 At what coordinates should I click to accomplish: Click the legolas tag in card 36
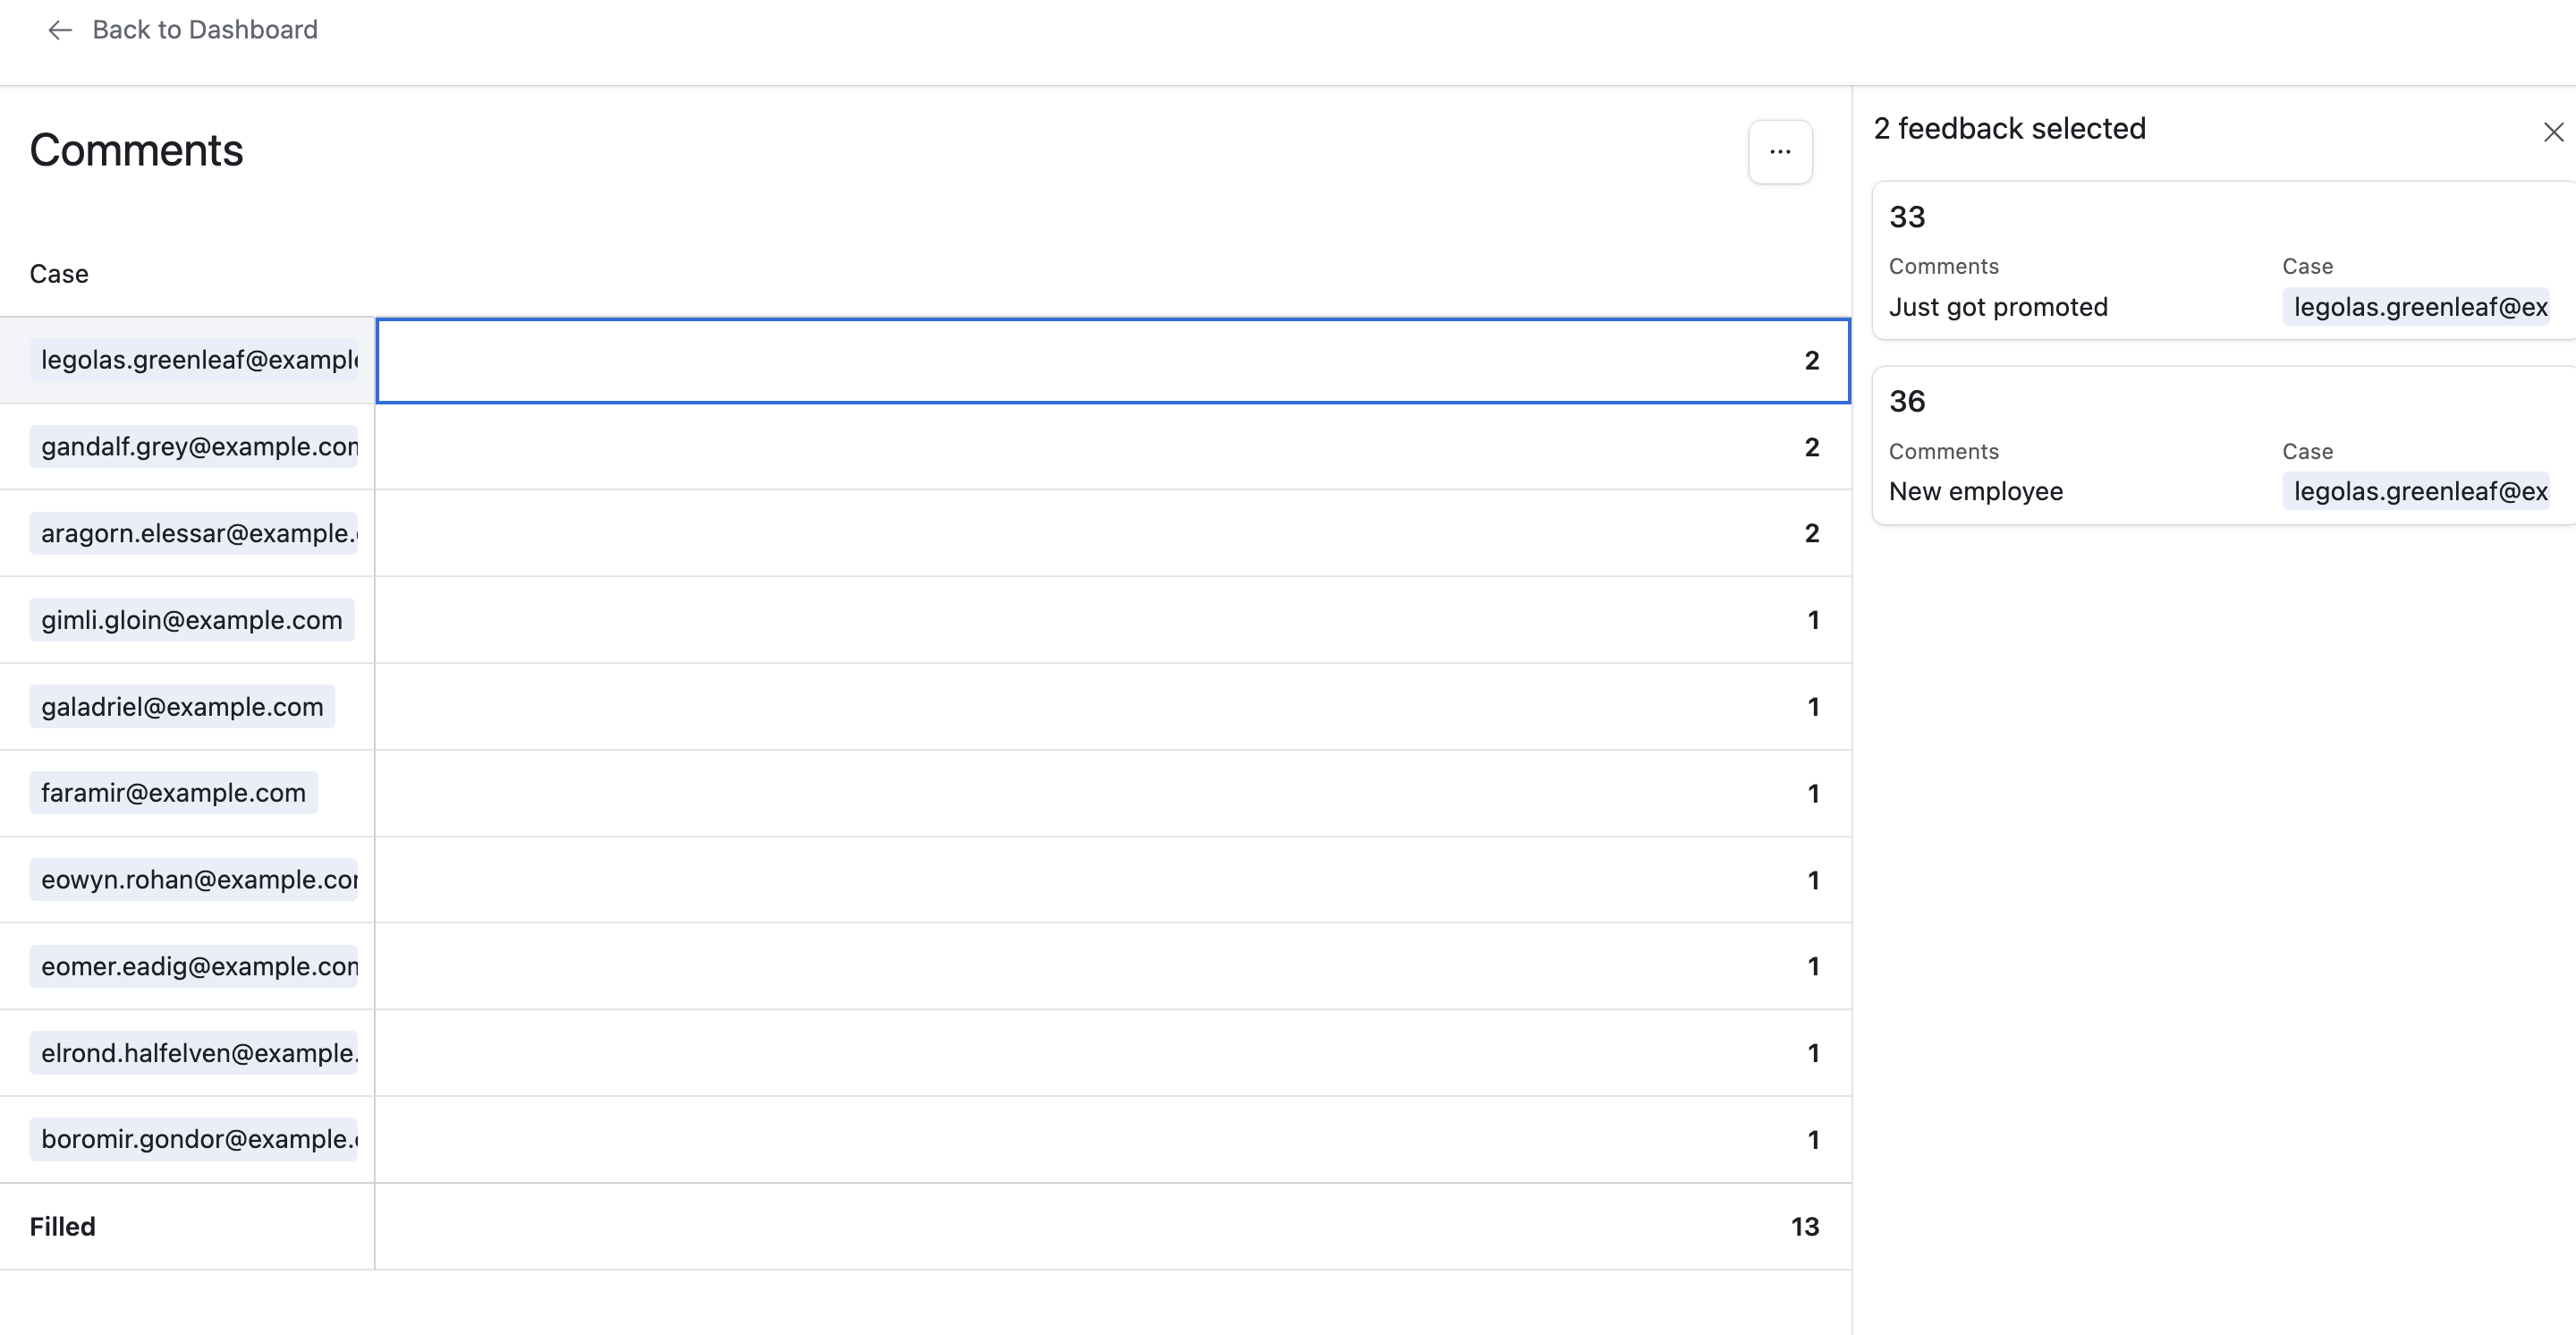click(x=2418, y=491)
